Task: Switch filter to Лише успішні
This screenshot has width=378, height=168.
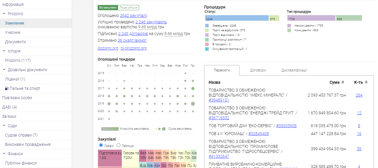Action: click(129, 8)
